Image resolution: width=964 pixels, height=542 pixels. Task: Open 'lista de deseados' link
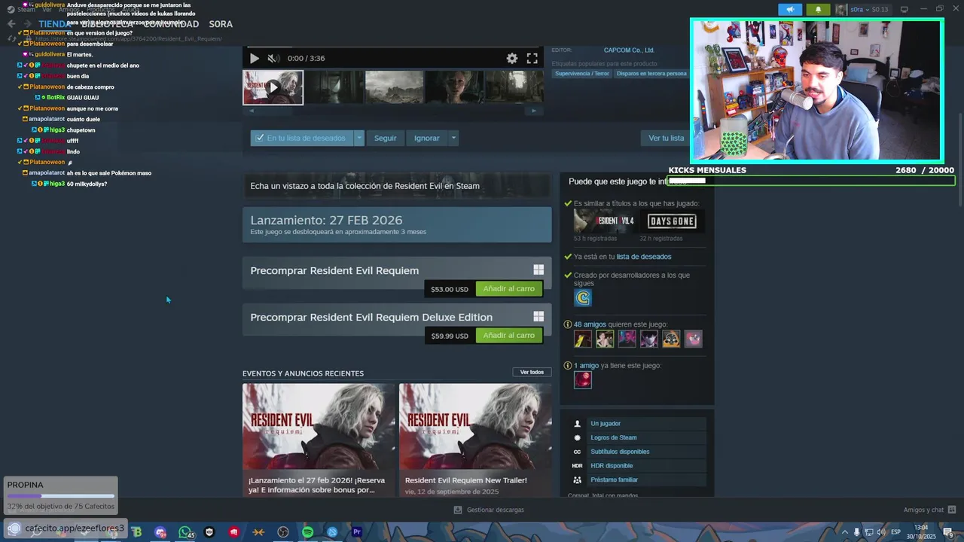click(644, 257)
